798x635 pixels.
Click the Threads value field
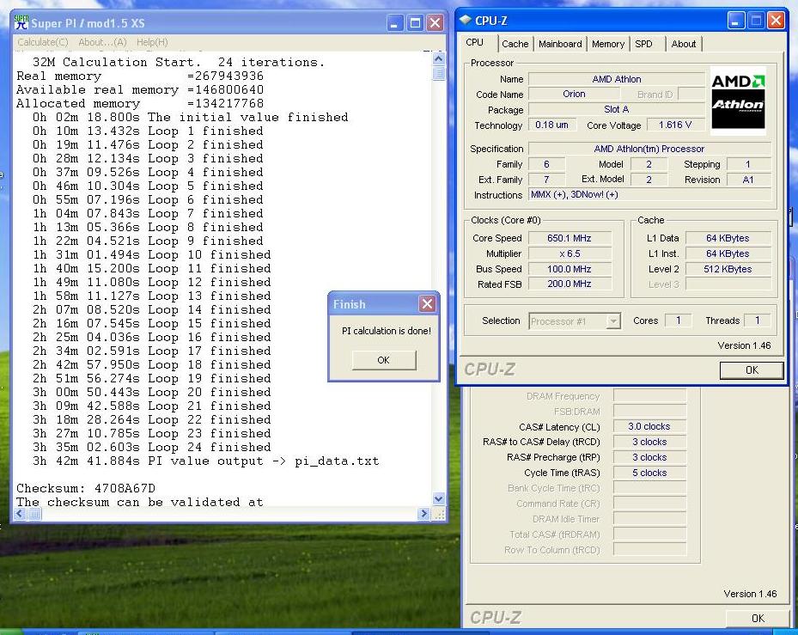[x=757, y=321]
